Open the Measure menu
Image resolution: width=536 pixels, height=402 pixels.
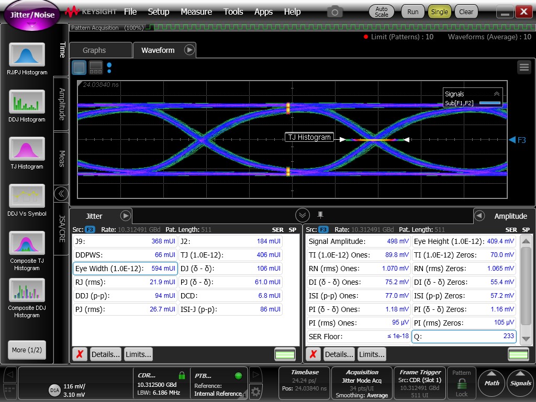click(x=196, y=12)
